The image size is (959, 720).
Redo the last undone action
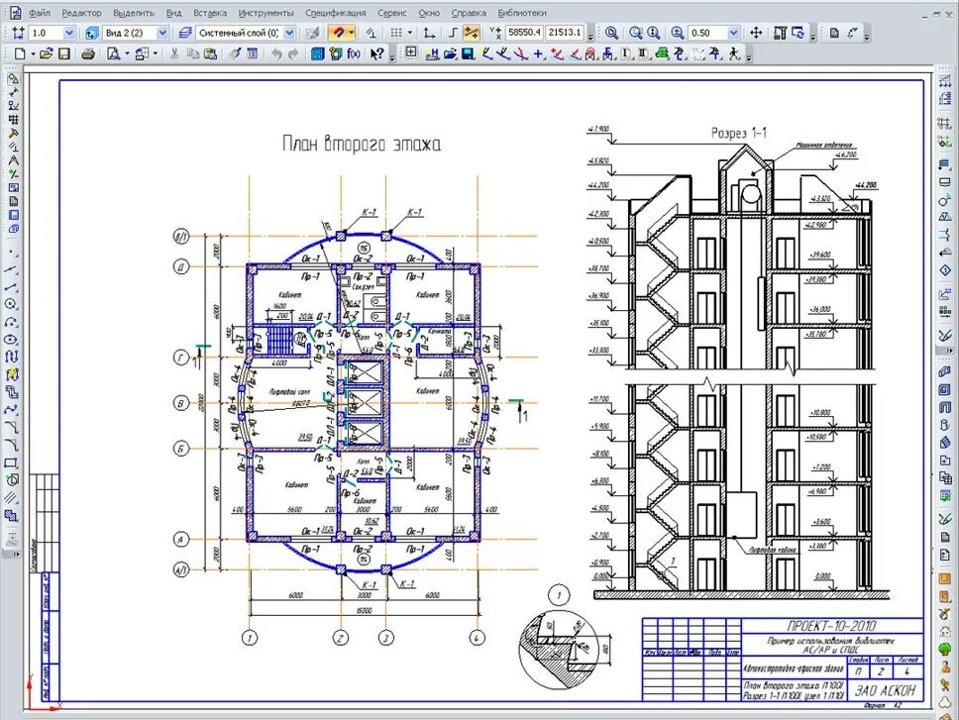(293, 53)
